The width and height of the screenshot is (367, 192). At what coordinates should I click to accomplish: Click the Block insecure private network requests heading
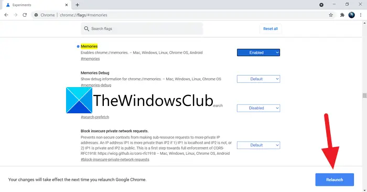tap(114, 131)
